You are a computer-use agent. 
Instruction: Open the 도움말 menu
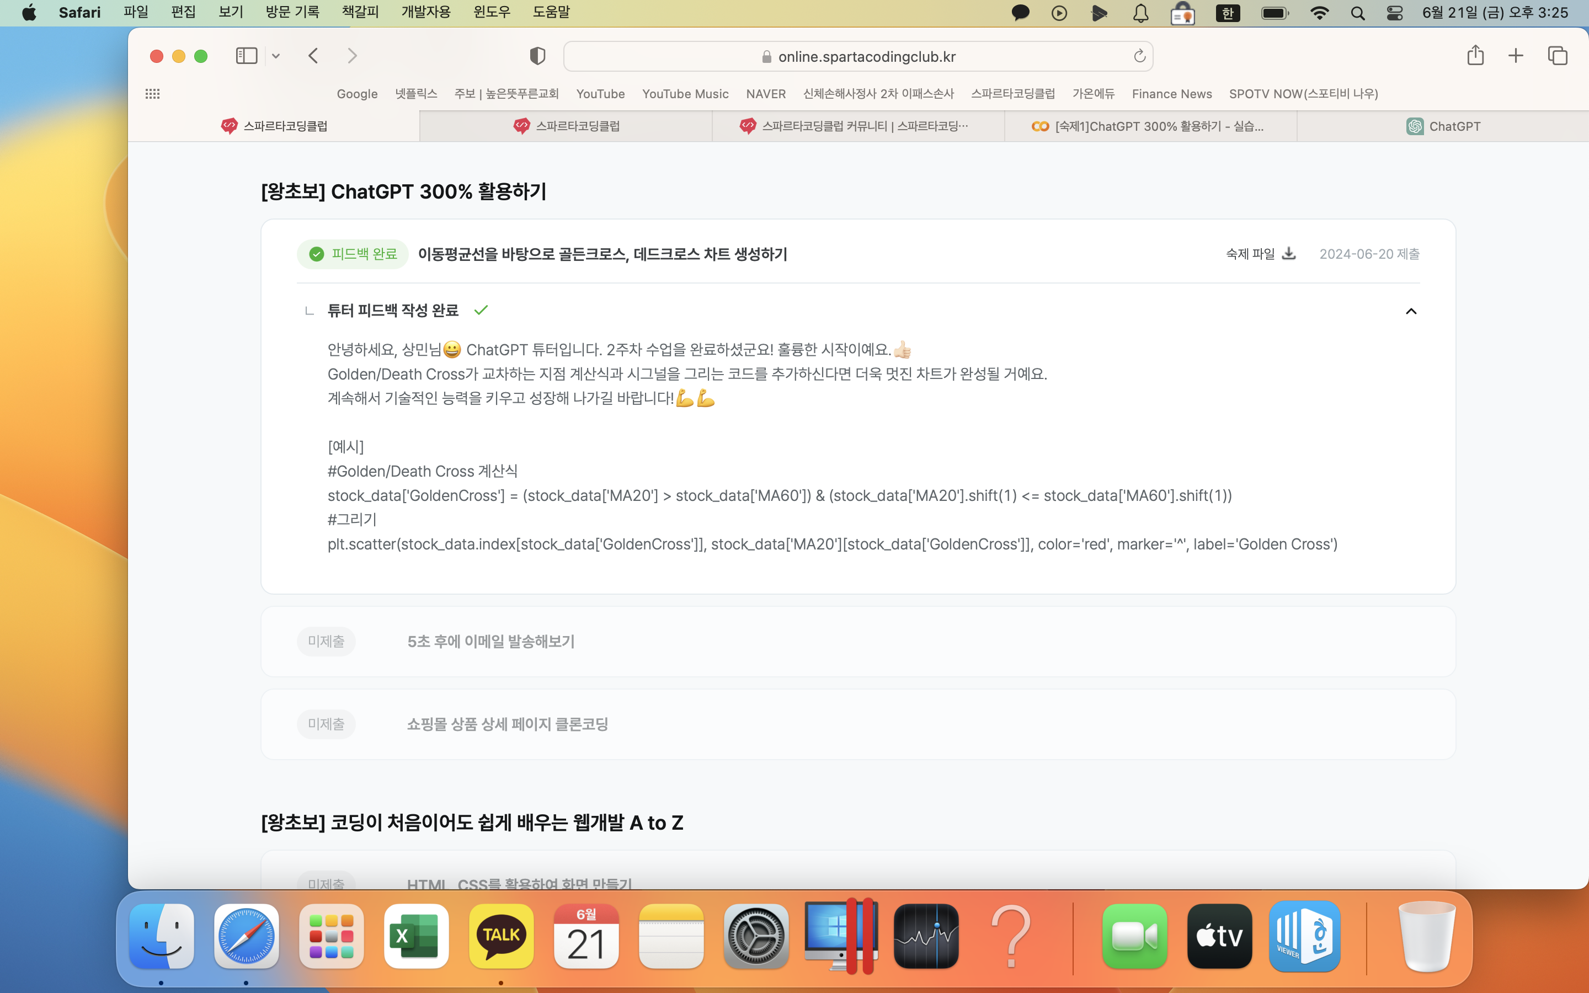click(551, 13)
